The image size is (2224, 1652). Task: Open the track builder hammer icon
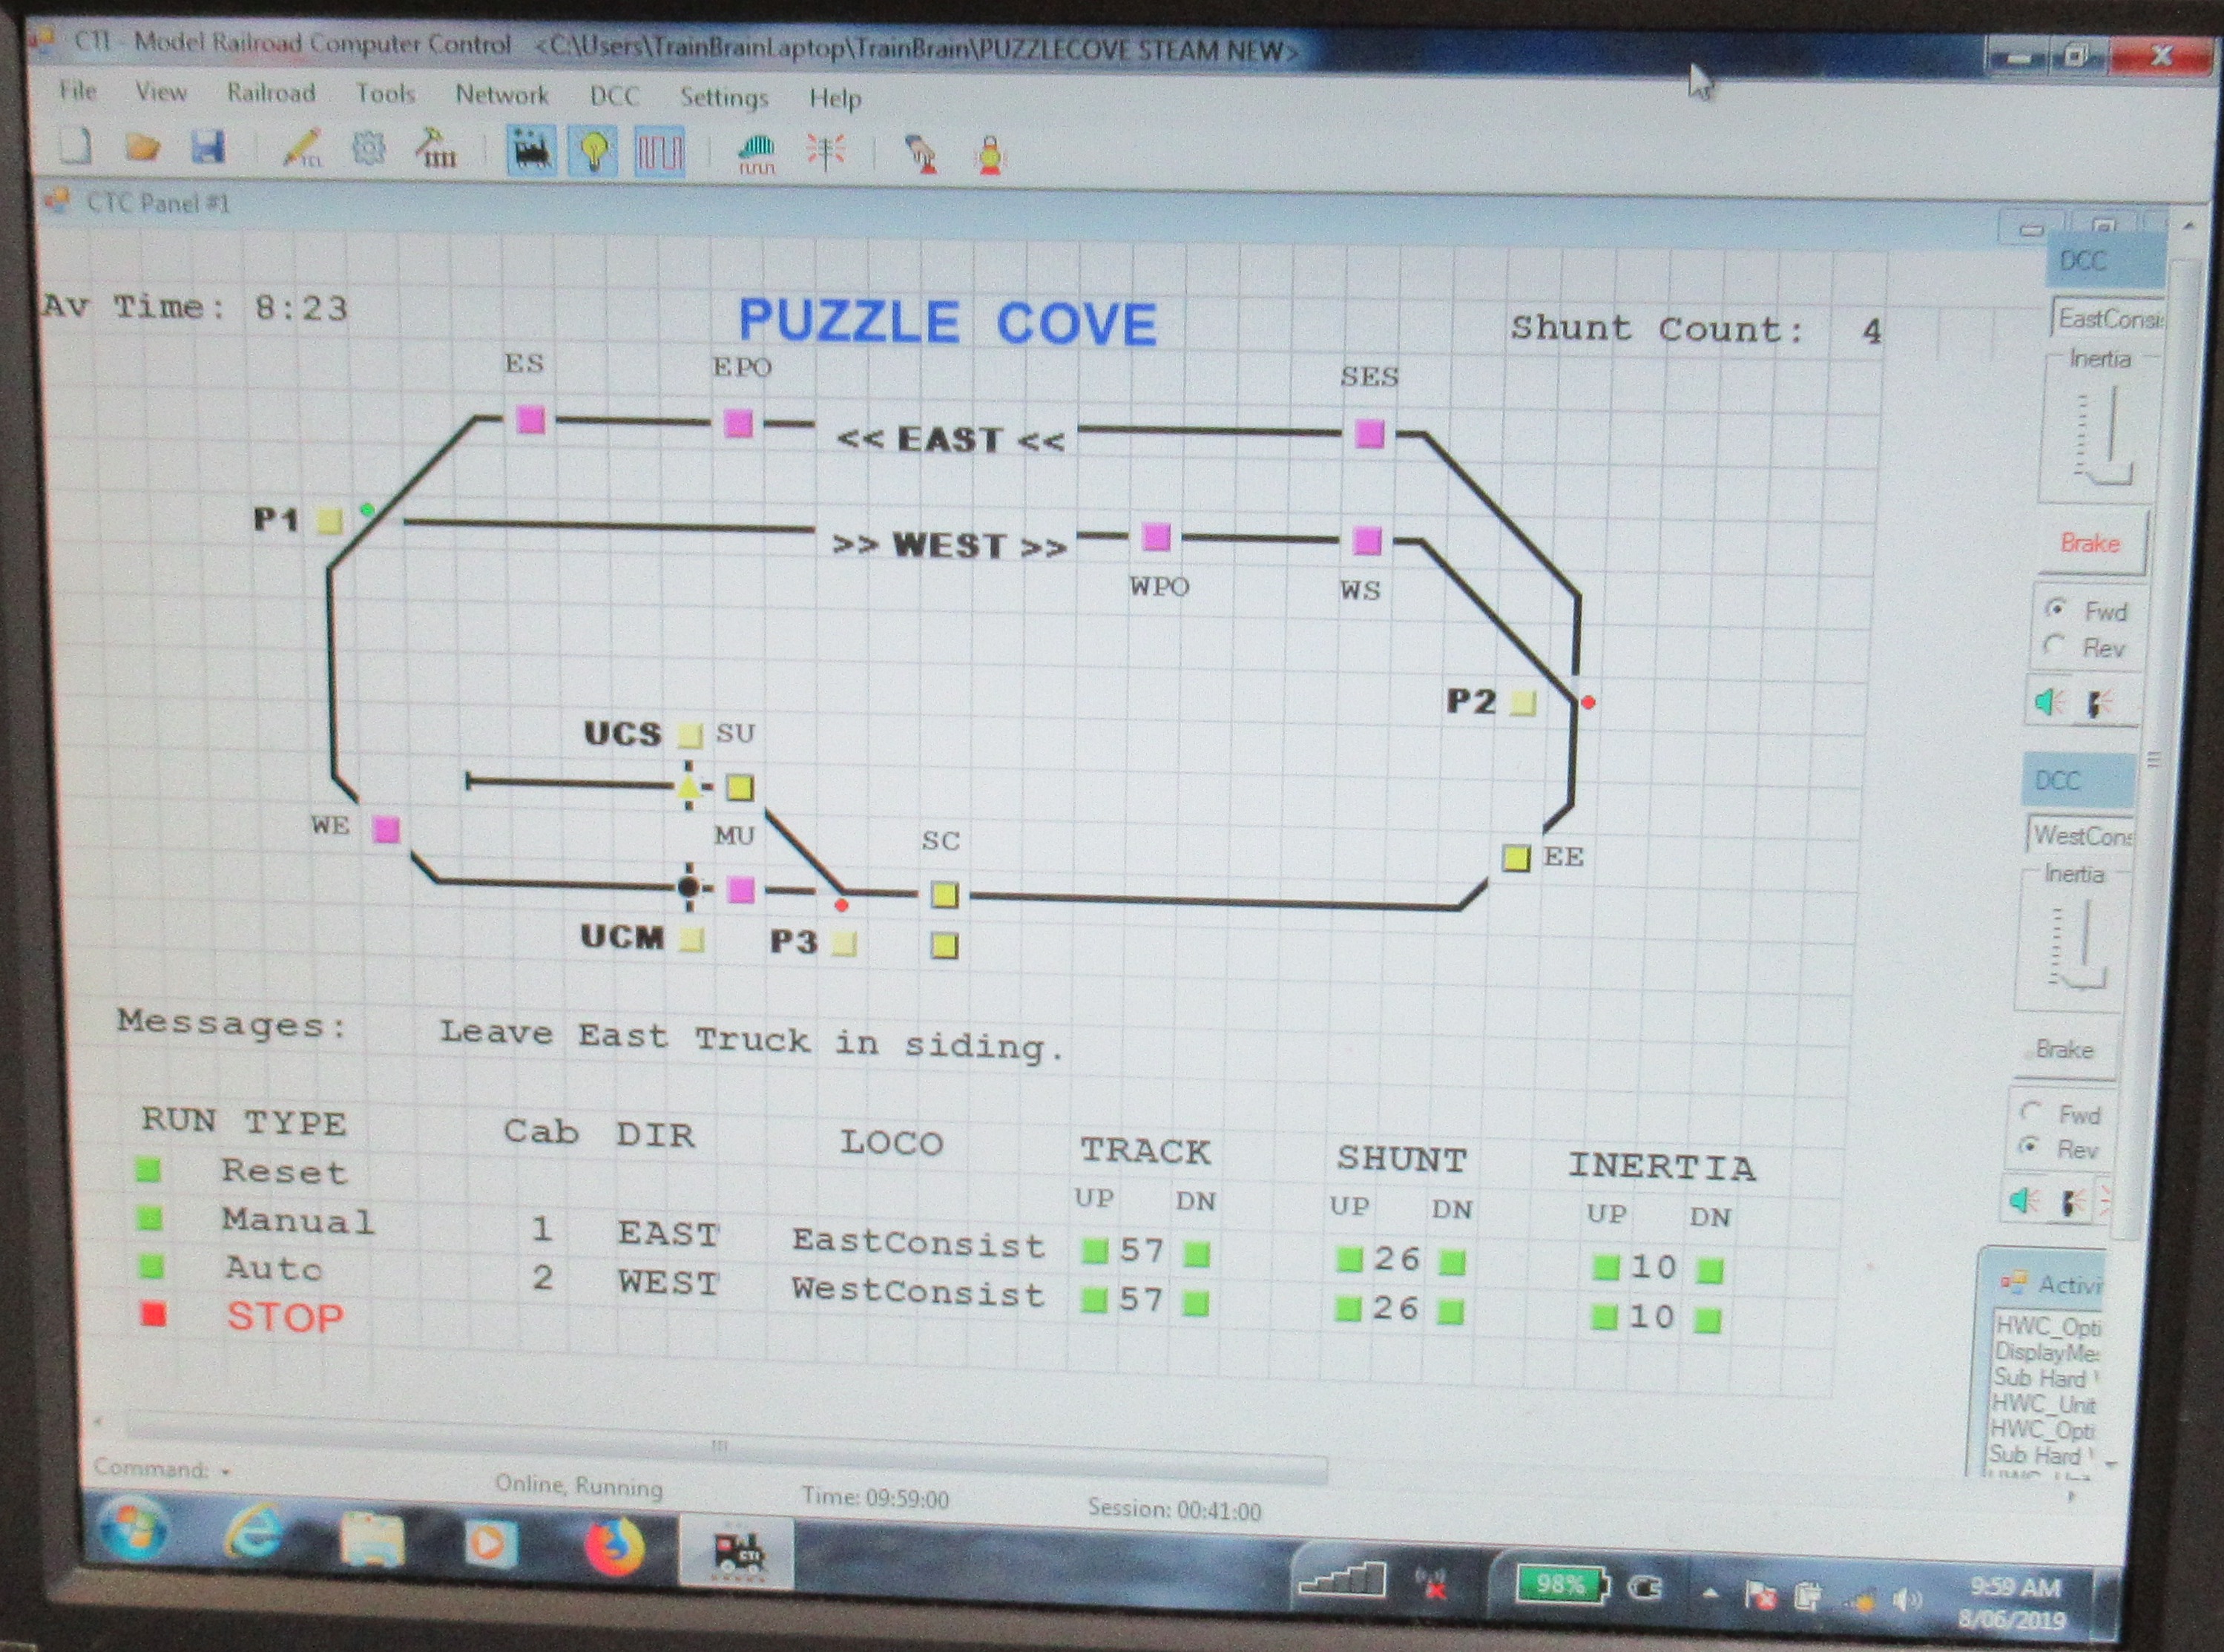click(436, 149)
